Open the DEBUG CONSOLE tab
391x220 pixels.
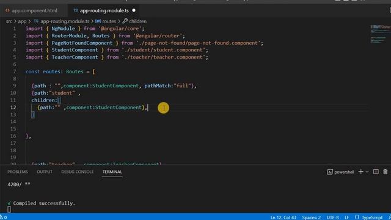78,172
